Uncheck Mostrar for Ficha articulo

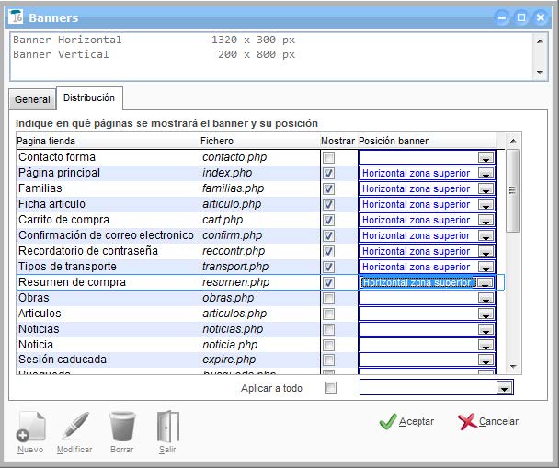coord(328,204)
